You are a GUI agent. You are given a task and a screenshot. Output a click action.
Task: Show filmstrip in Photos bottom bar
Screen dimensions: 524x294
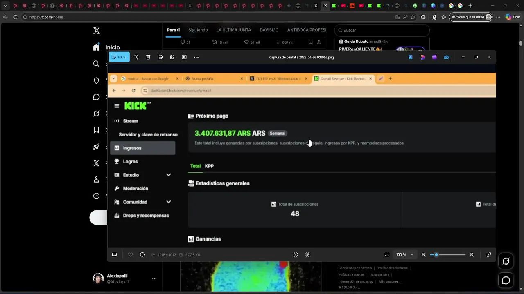point(114,255)
